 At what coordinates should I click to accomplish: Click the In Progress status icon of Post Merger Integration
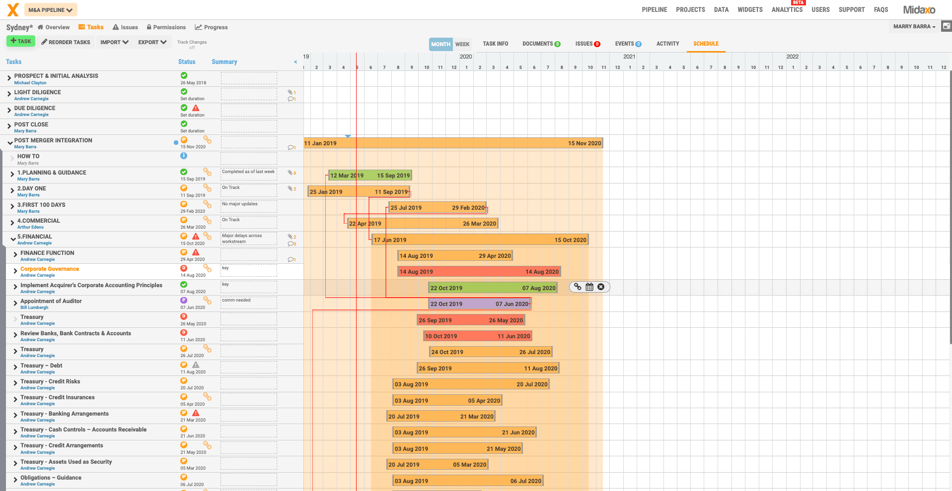click(184, 140)
